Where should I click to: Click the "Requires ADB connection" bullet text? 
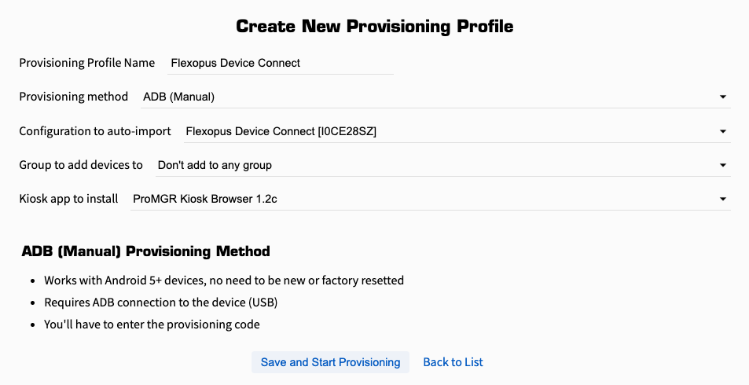coord(161,302)
